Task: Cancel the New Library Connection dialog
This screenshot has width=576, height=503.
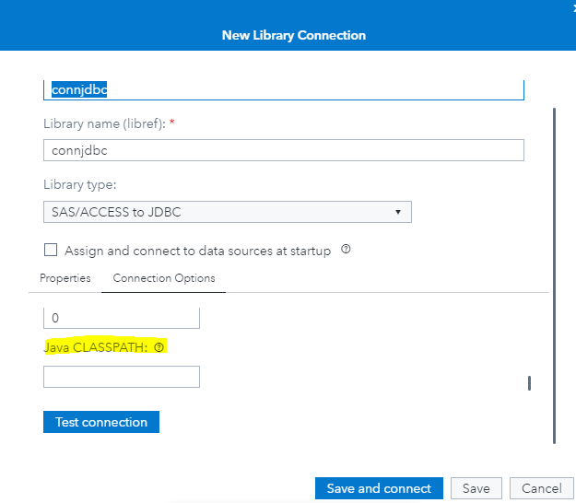Action: (x=541, y=488)
